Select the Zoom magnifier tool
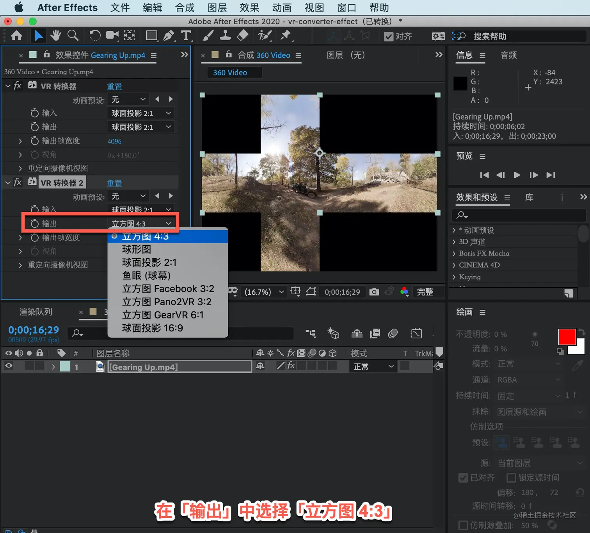 73,36
